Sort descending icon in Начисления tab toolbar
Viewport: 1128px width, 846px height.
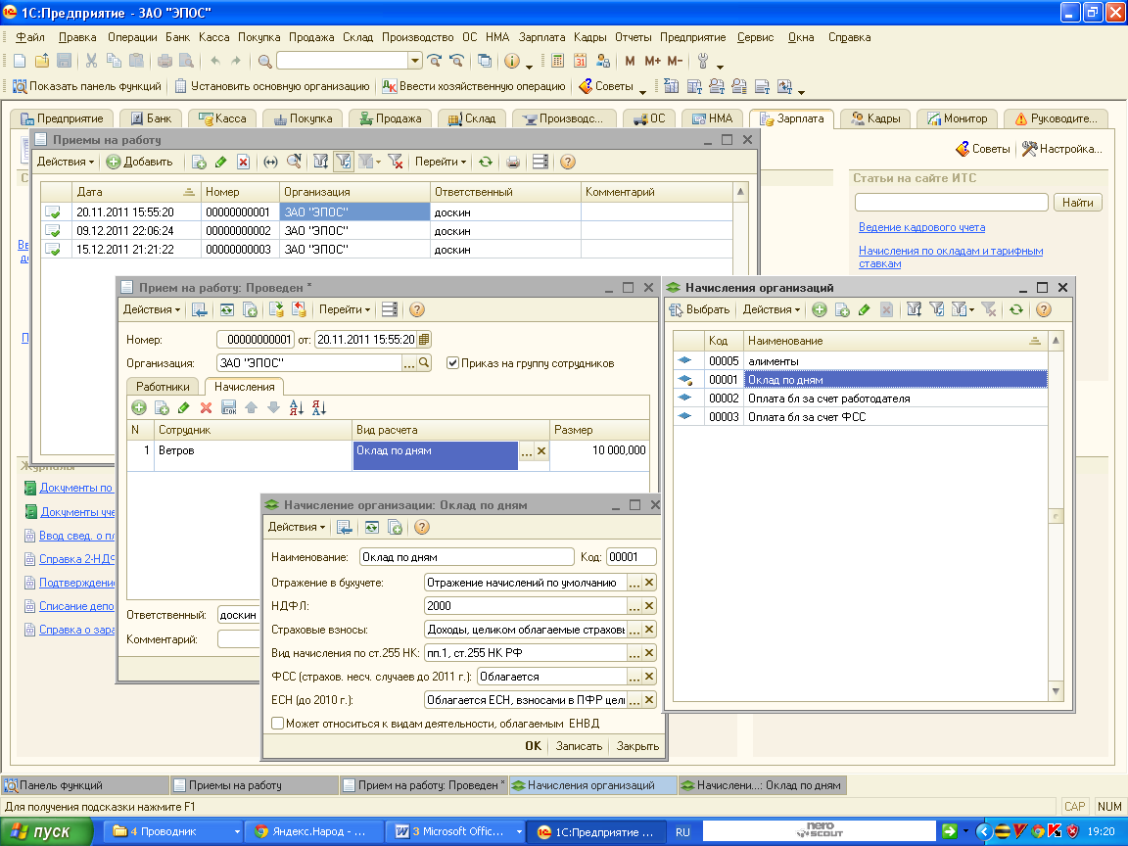pos(319,408)
